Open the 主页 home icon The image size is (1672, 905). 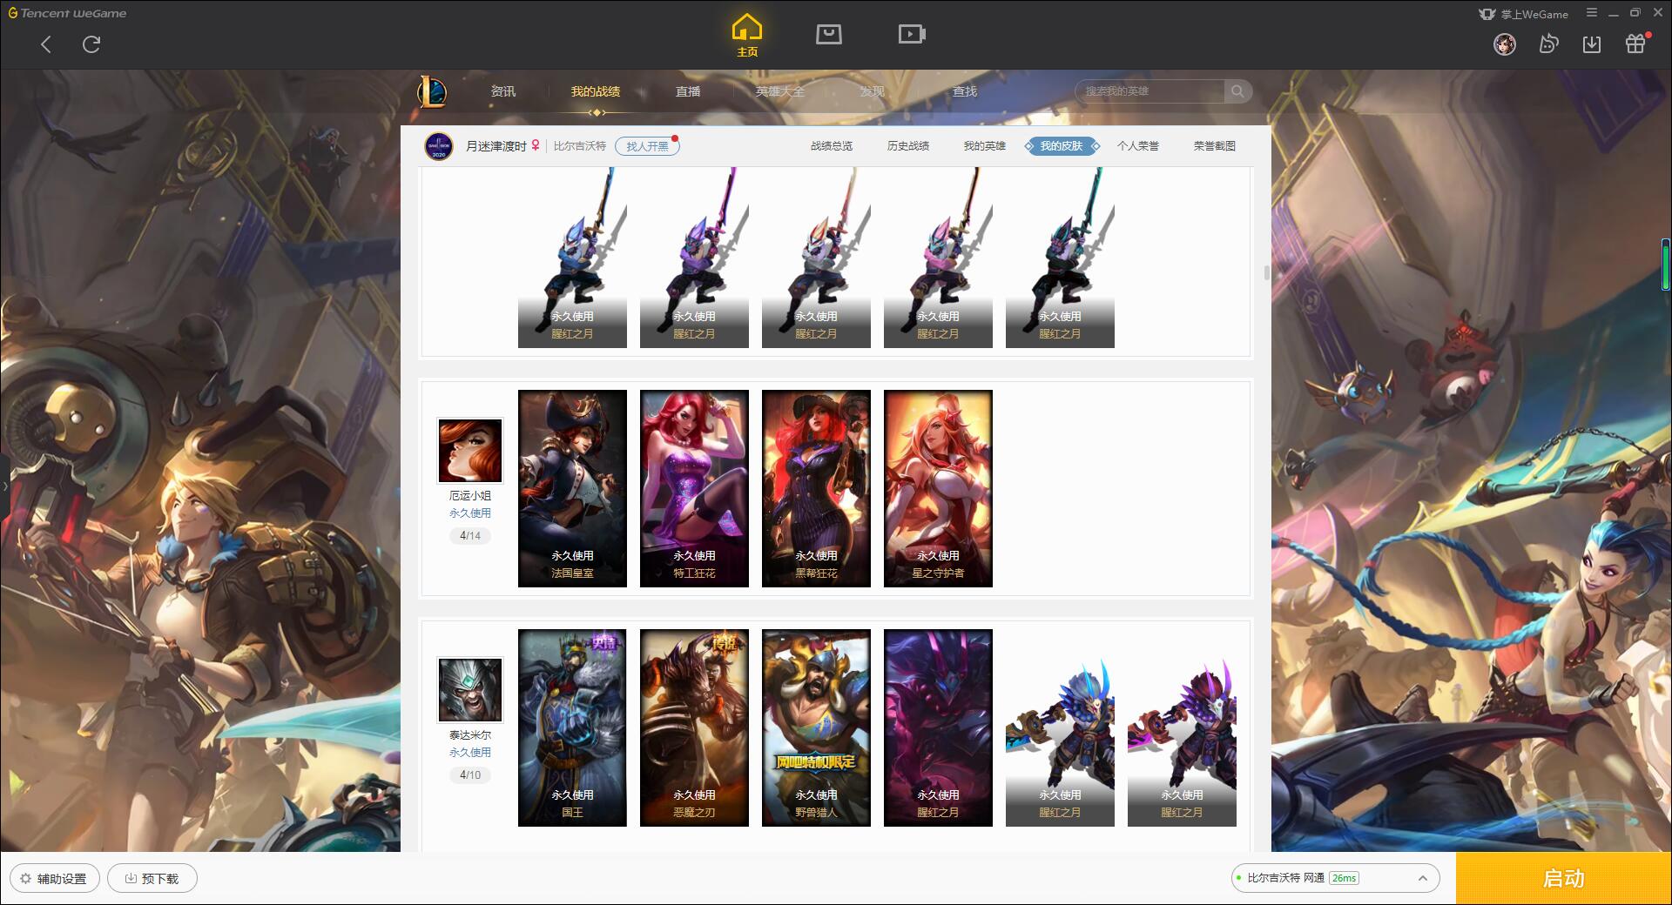click(747, 36)
